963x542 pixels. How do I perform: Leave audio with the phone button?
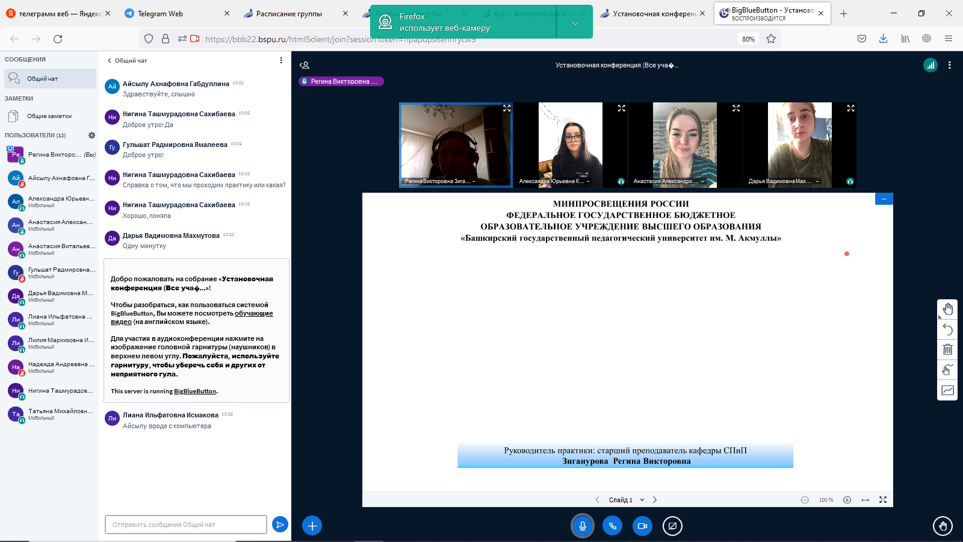pyautogui.click(x=612, y=526)
